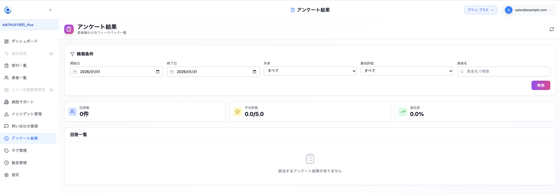Open 受付一覧 in sidebar
This screenshot has width=560, height=194.
[28, 65]
